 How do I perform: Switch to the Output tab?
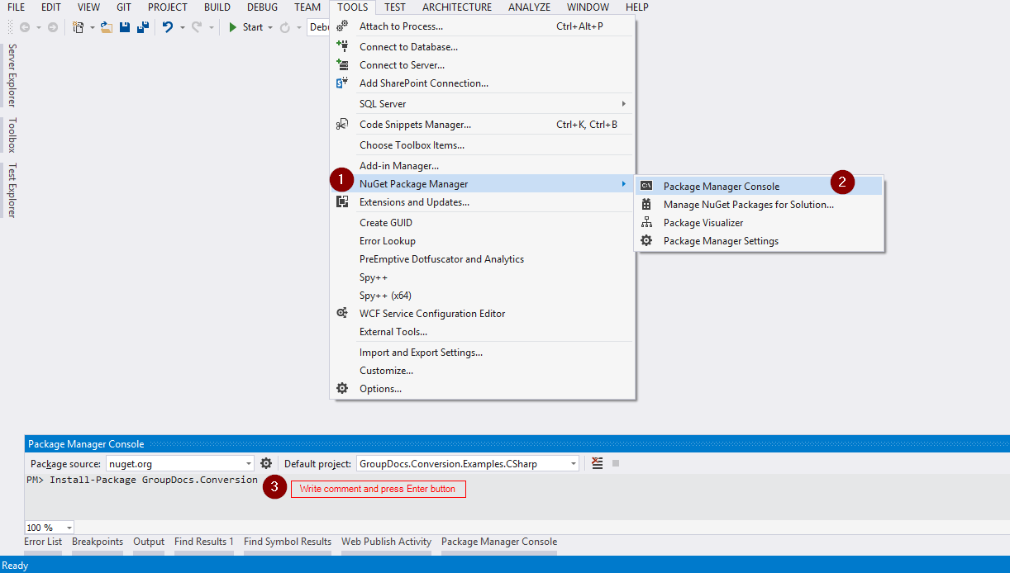click(149, 542)
